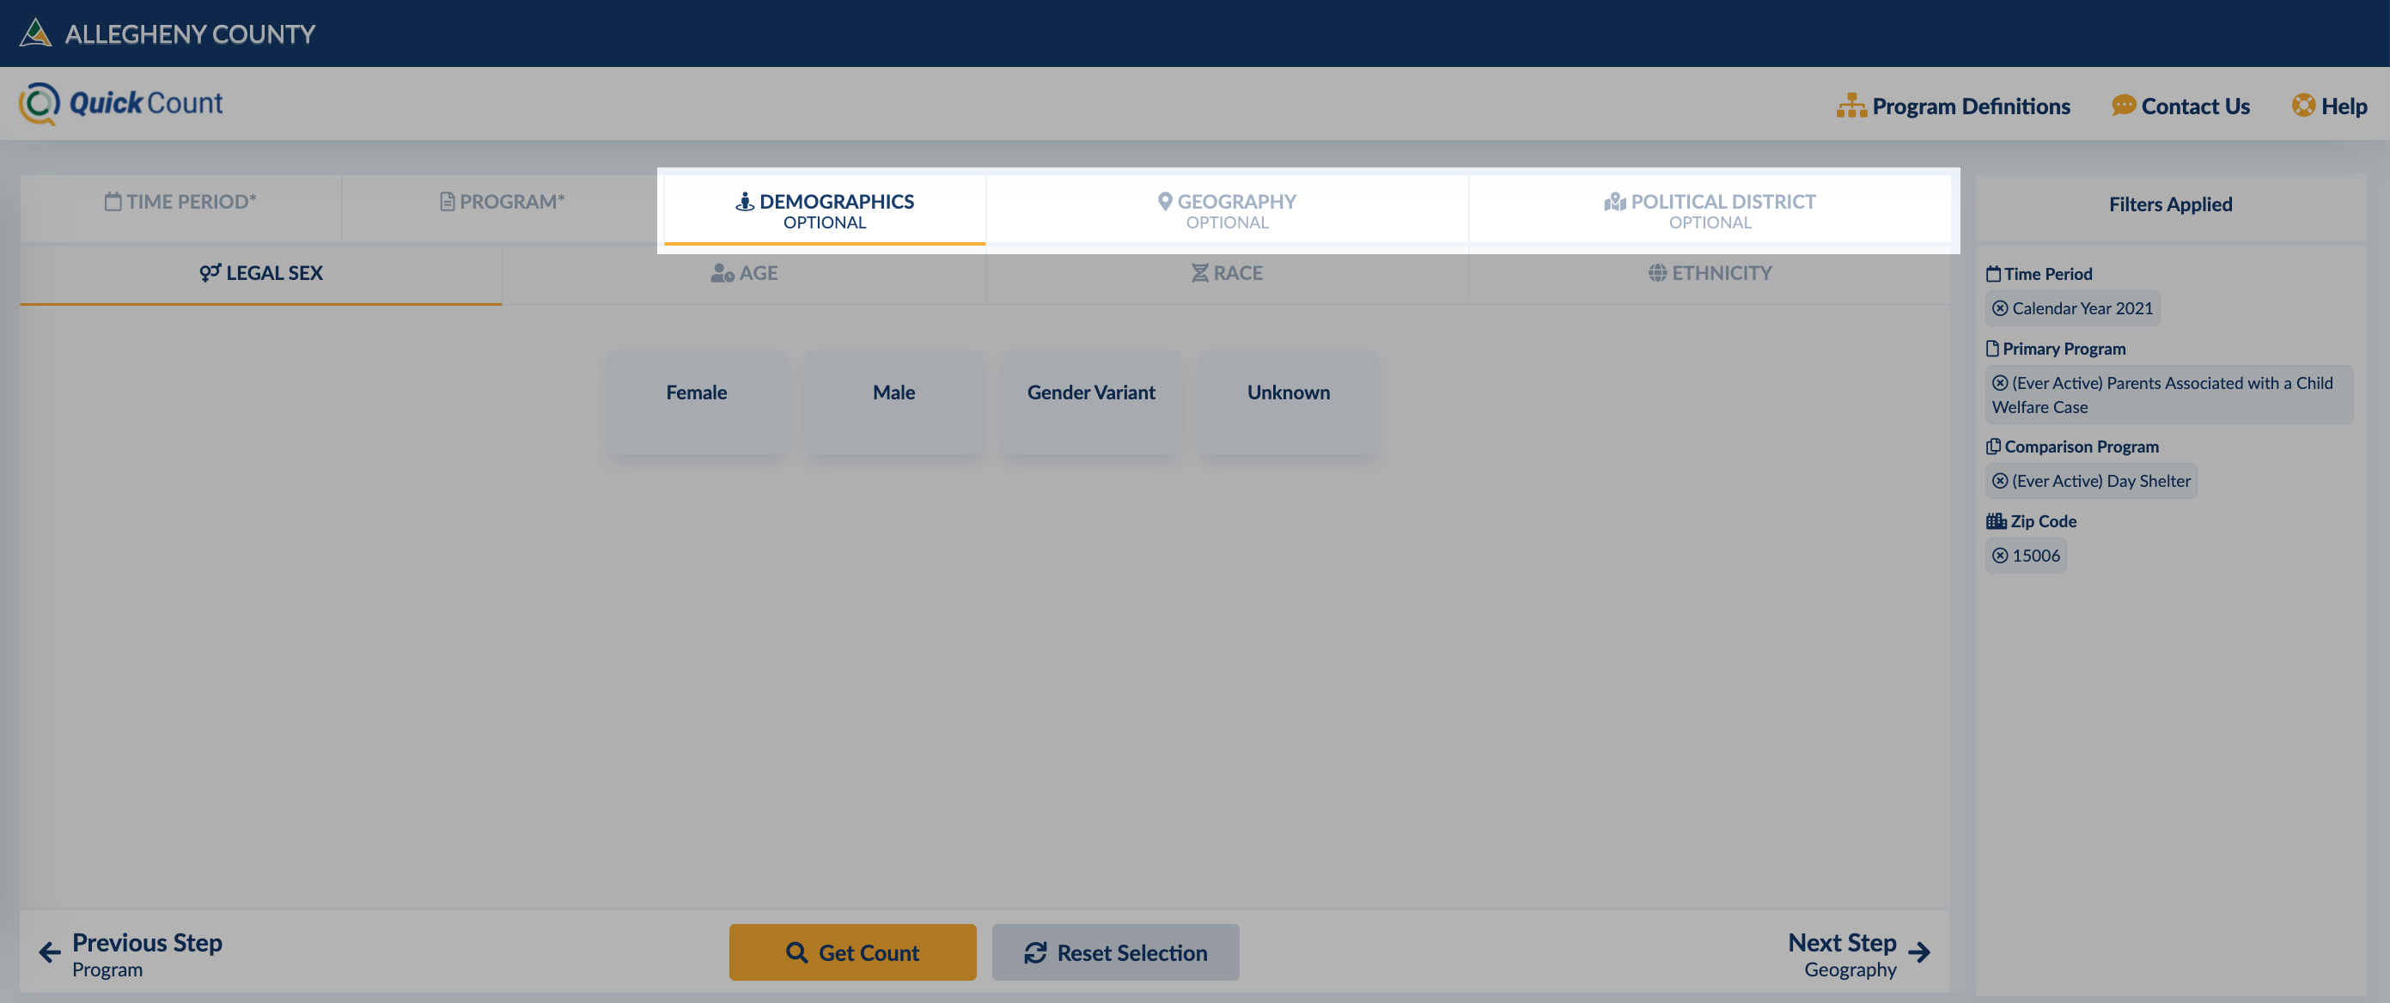Select Male gender option

[x=892, y=392]
